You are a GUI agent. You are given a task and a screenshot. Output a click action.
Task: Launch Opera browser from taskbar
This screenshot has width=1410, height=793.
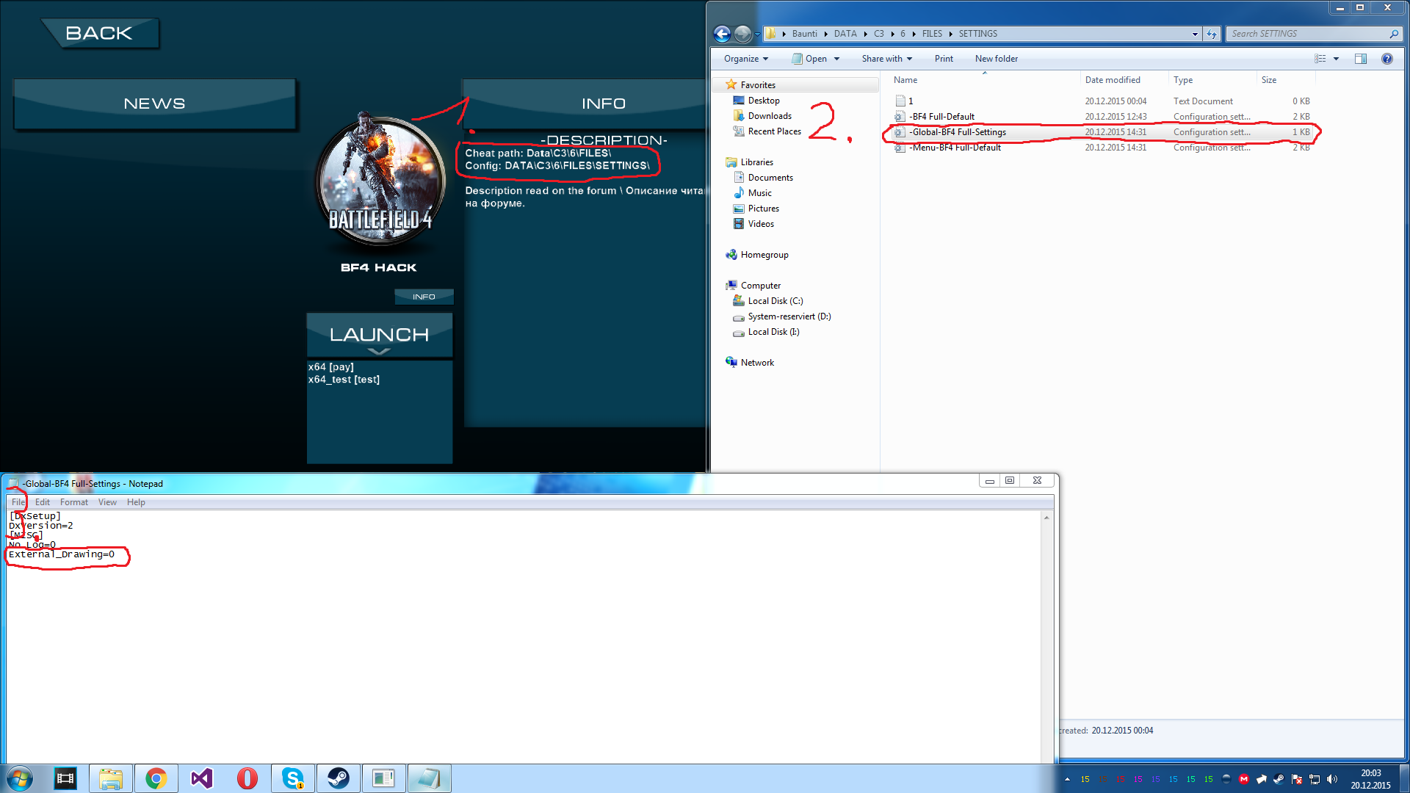point(247,778)
